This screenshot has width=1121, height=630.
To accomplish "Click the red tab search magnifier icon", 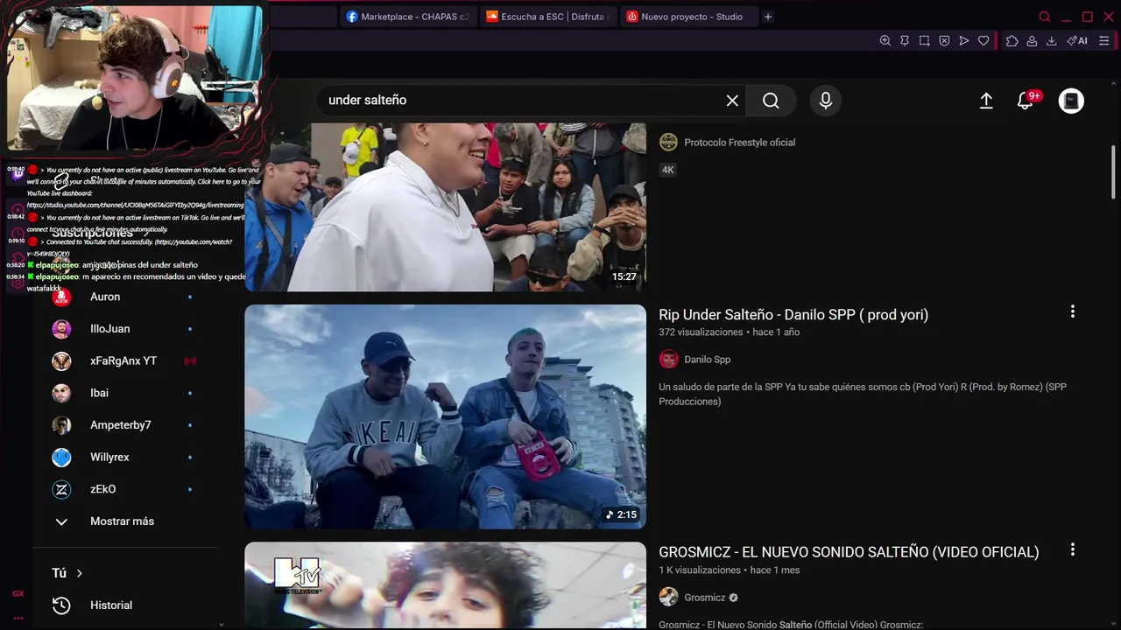I will [x=1044, y=17].
